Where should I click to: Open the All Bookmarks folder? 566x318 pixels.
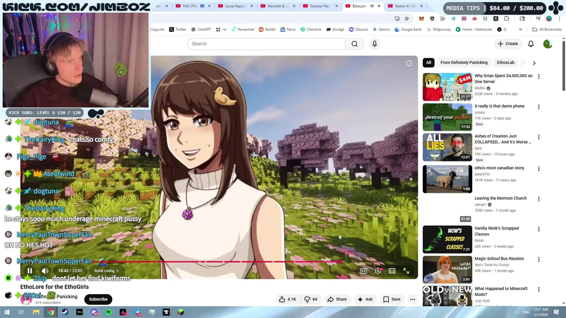pyautogui.click(x=547, y=30)
